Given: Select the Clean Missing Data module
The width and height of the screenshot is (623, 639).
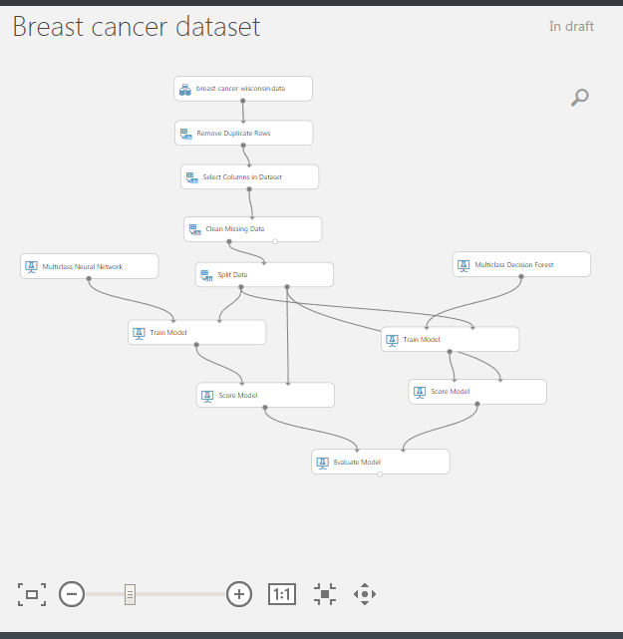Looking at the screenshot, I should pos(252,229).
